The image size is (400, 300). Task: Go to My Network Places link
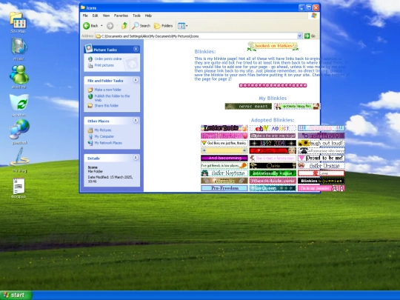[x=108, y=143]
